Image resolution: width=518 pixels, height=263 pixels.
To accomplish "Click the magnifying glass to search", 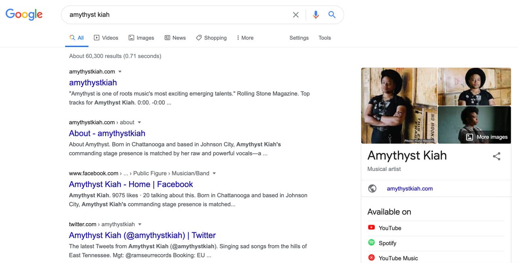I will (x=332, y=15).
